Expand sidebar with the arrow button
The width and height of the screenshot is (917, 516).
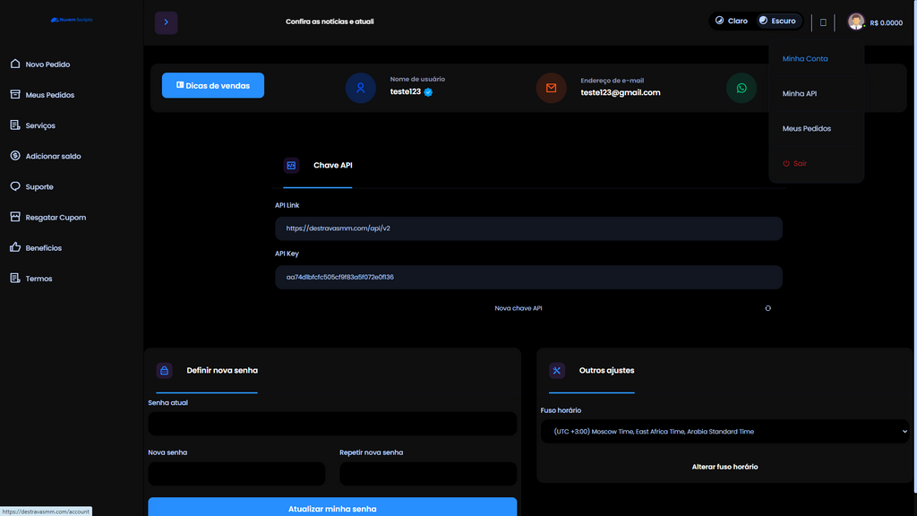tap(166, 22)
